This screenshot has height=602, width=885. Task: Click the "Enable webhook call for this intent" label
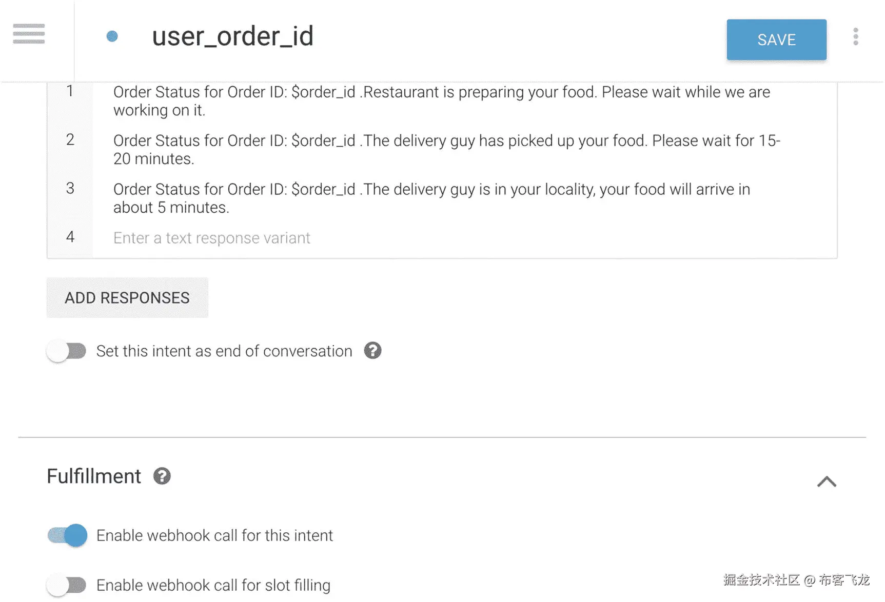coord(214,535)
